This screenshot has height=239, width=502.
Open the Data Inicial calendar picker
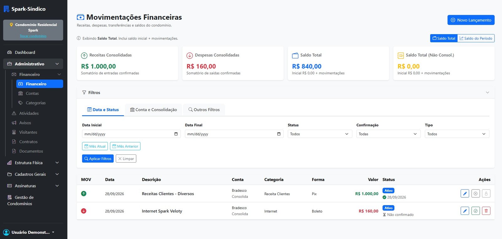176,134
